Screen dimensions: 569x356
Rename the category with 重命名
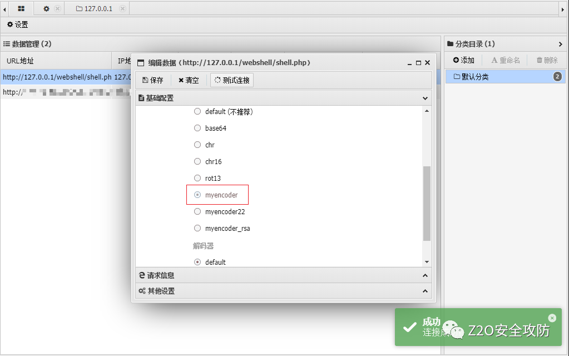pos(506,60)
